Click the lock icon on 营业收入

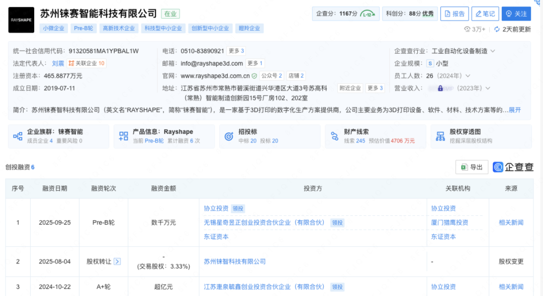440,88
